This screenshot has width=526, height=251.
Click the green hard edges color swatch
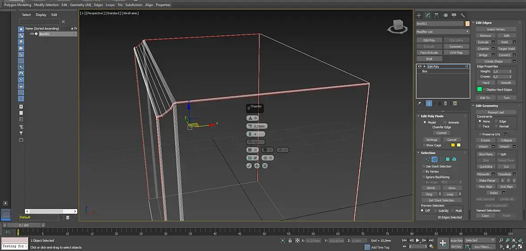[x=480, y=90]
